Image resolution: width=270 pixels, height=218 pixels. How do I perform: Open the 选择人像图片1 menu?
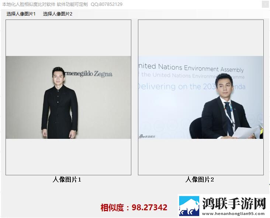[21, 14]
